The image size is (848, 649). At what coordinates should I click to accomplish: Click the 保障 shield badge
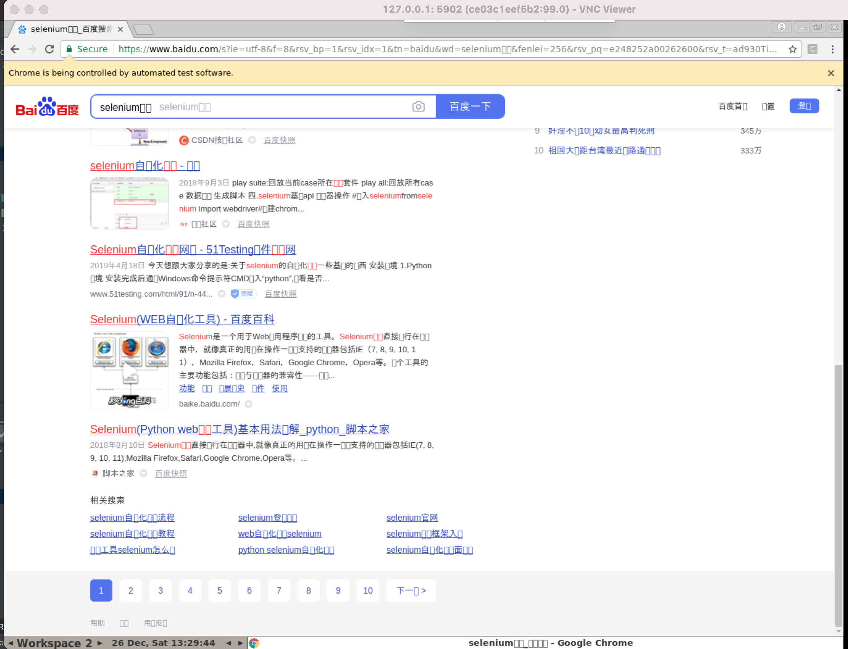(x=244, y=294)
